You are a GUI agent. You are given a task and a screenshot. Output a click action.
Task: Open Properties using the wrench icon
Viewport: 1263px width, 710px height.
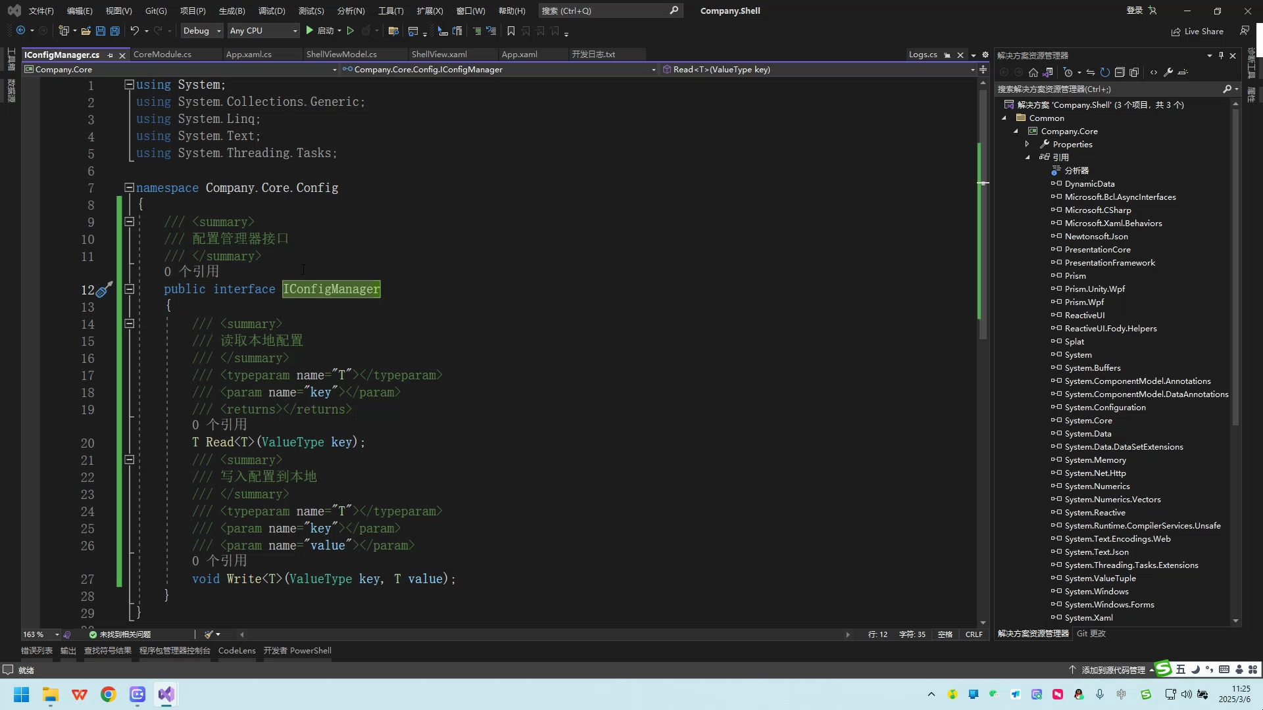coord(1169,72)
